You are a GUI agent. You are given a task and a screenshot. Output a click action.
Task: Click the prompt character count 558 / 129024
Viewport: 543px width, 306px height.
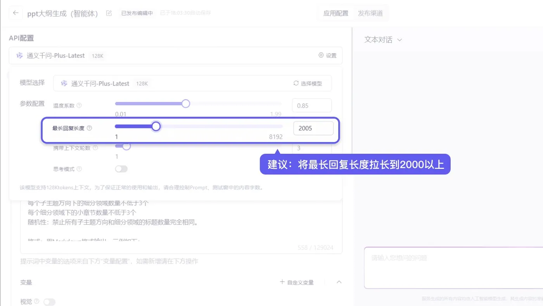tap(315, 248)
